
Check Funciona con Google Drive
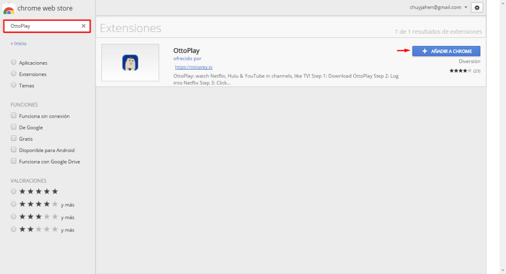pyautogui.click(x=13, y=161)
